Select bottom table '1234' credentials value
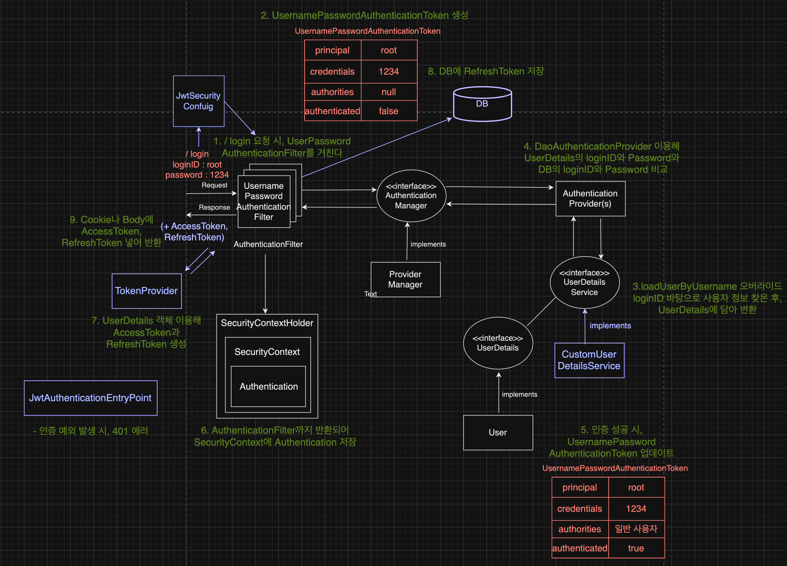Image resolution: width=787 pixels, height=566 pixels. point(636,509)
